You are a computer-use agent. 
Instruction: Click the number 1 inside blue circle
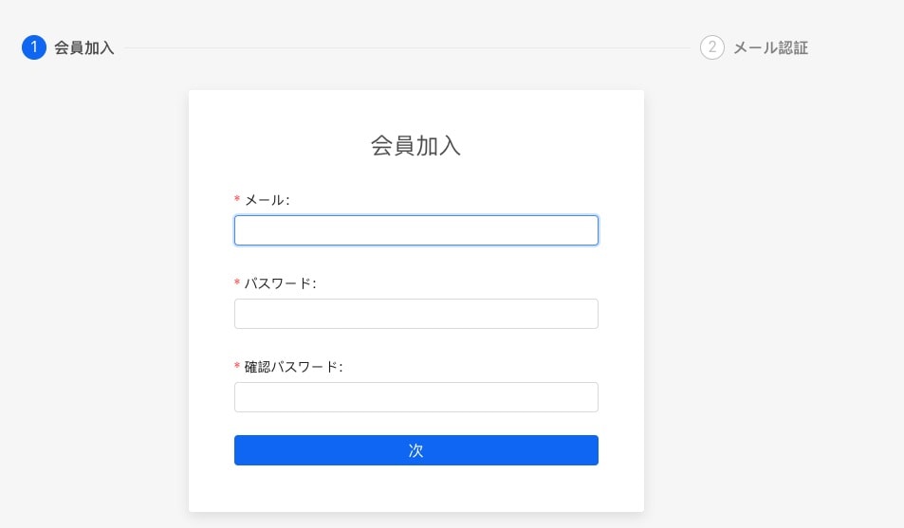coord(34,47)
